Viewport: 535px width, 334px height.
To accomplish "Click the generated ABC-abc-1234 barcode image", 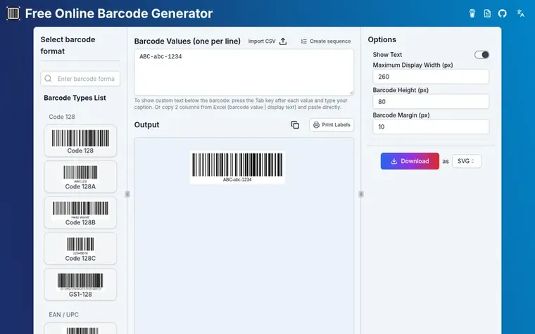I will (x=237, y=167).
